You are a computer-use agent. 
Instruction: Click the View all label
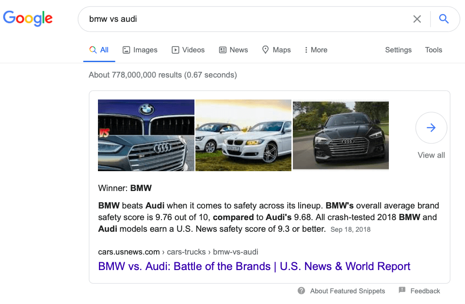[x=431, y=155]
